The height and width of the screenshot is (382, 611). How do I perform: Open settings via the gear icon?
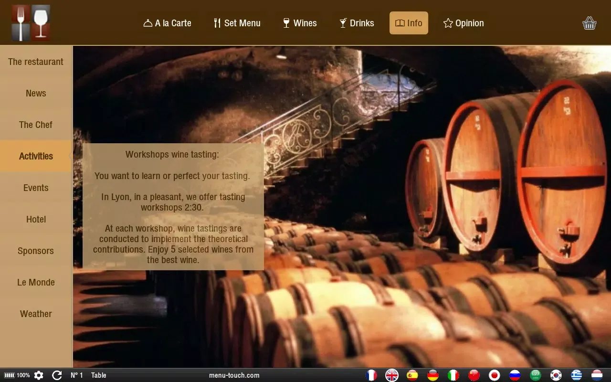39,375
